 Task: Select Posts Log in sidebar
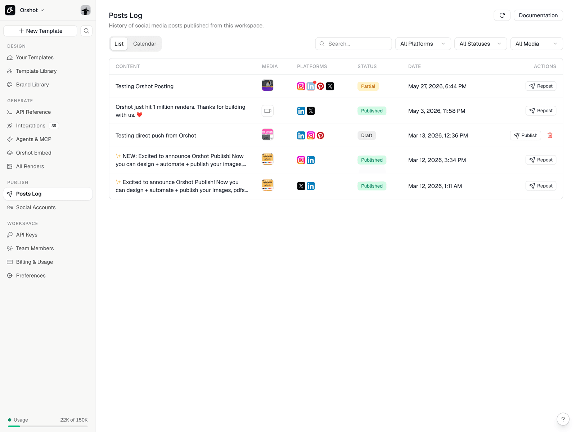48,194
